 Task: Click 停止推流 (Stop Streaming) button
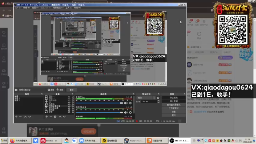[x=173, y=98]
